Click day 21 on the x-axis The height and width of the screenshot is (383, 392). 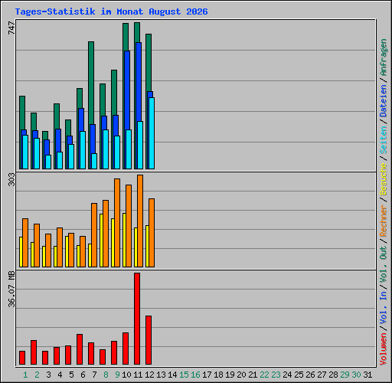coord(253,375)
